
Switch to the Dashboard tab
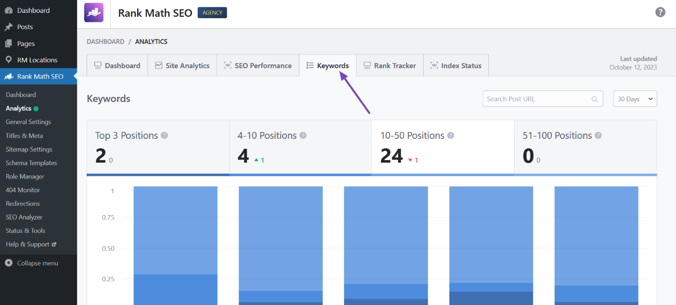tap(117, 65)
